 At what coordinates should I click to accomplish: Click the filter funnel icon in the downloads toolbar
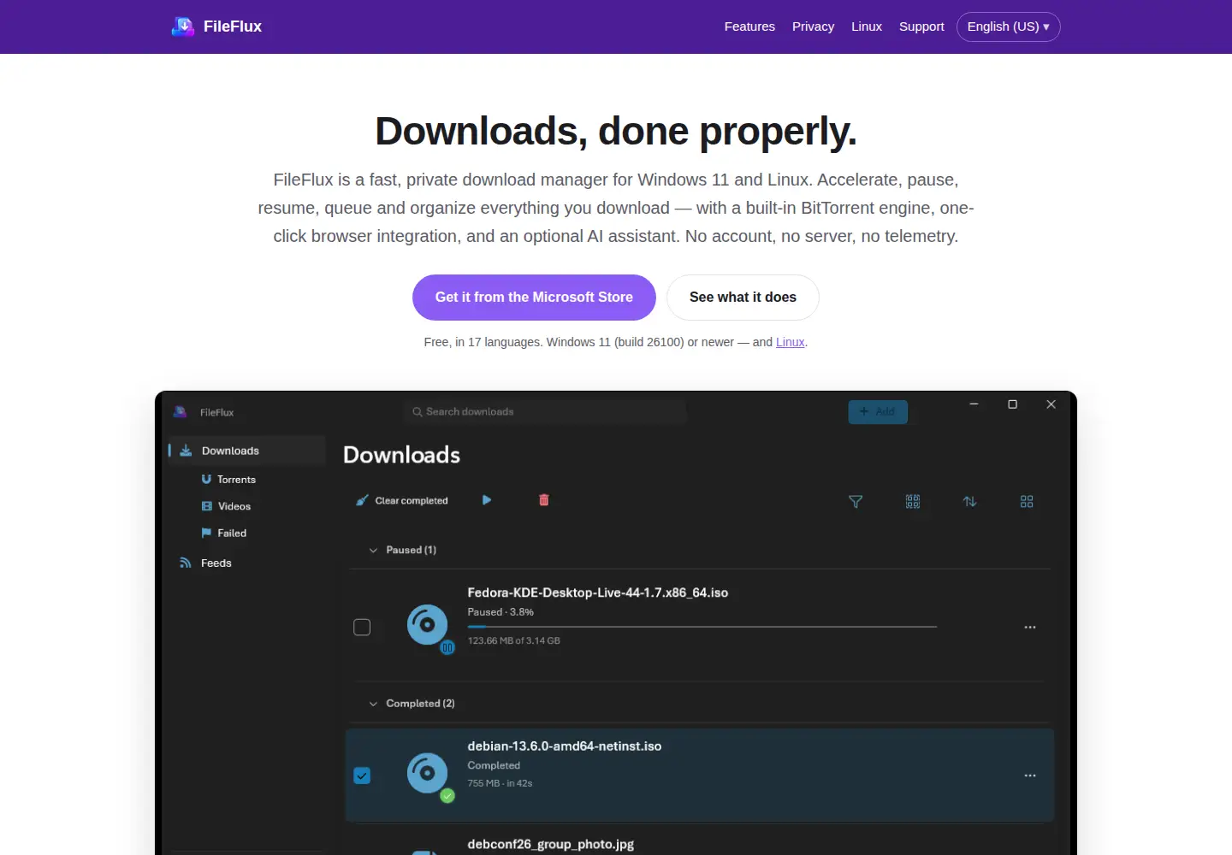pos(856,502)
